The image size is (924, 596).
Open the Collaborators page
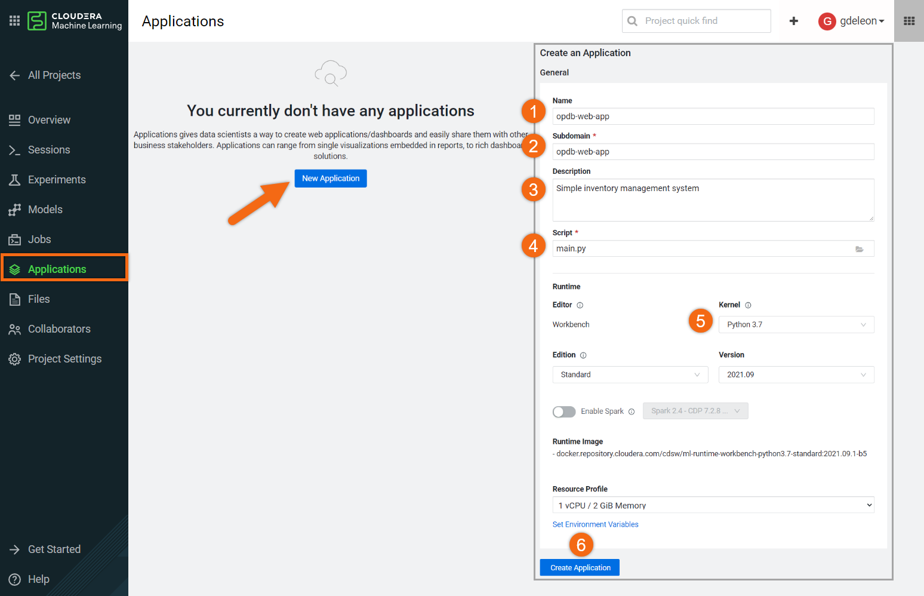tap(58, 328)
